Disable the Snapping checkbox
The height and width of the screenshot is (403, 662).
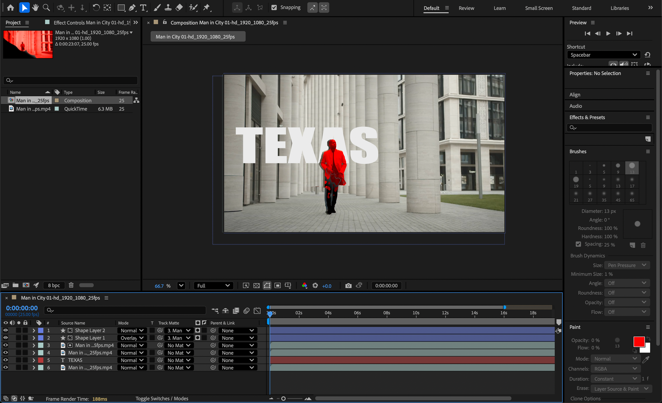[274, 8]
